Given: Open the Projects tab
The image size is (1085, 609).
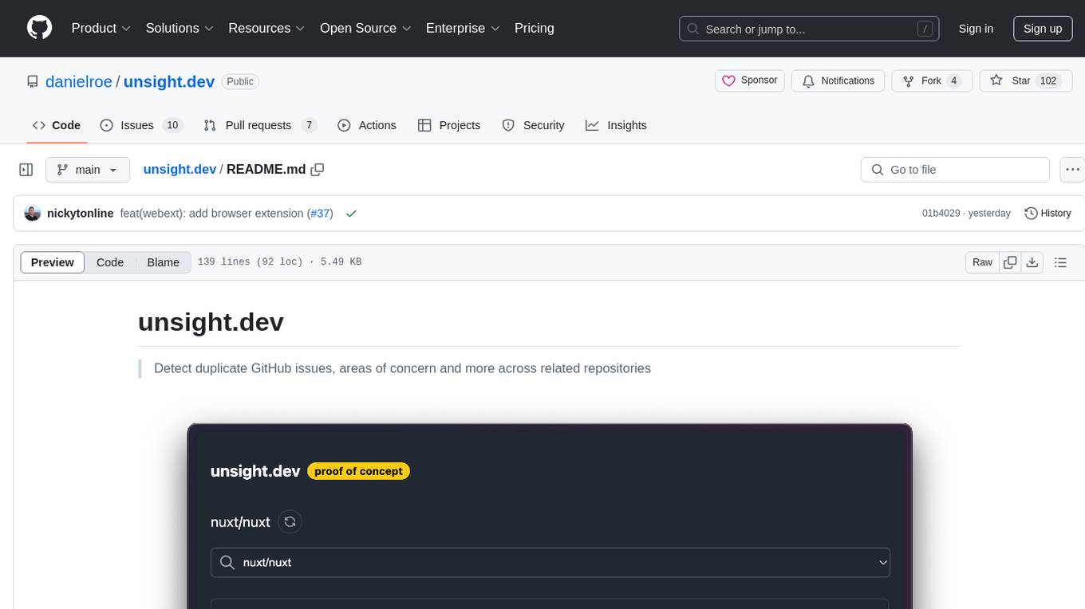Looking at the screenshot, I should click(x=449, y=125).
